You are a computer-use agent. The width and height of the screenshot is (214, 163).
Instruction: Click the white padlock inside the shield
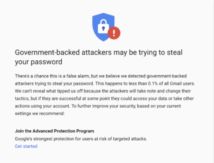pos(103,26)
